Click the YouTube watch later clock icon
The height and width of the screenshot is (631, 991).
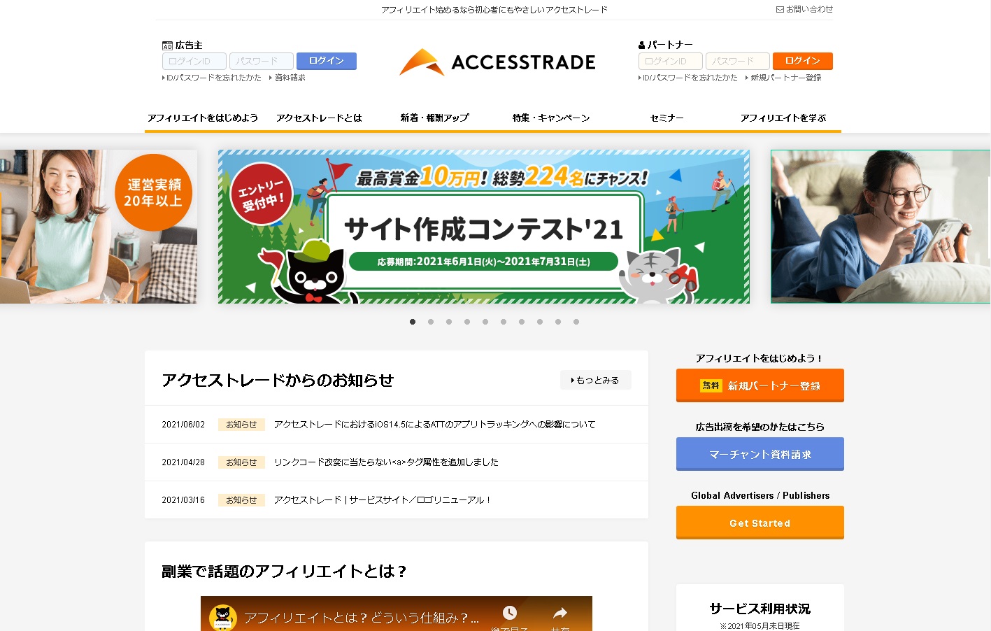510,613
